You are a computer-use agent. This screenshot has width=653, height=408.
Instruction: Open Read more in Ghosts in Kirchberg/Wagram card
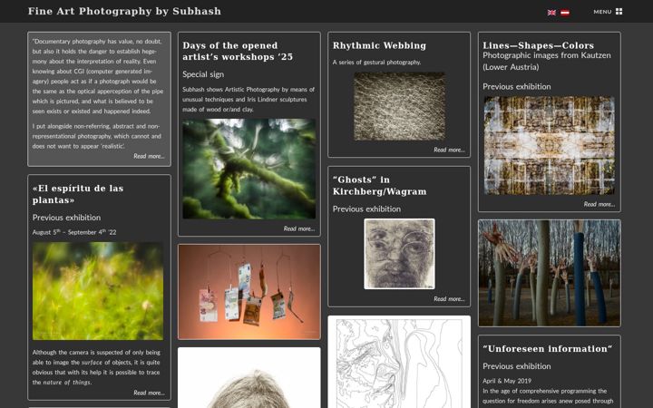449,299
